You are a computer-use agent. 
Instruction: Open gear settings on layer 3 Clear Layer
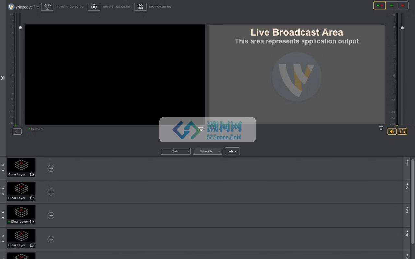pos(32,222)
